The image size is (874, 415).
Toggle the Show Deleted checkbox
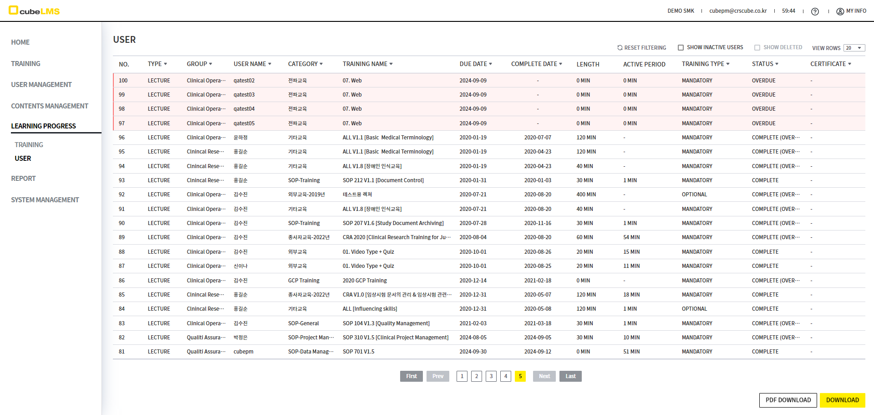[757, 48]
